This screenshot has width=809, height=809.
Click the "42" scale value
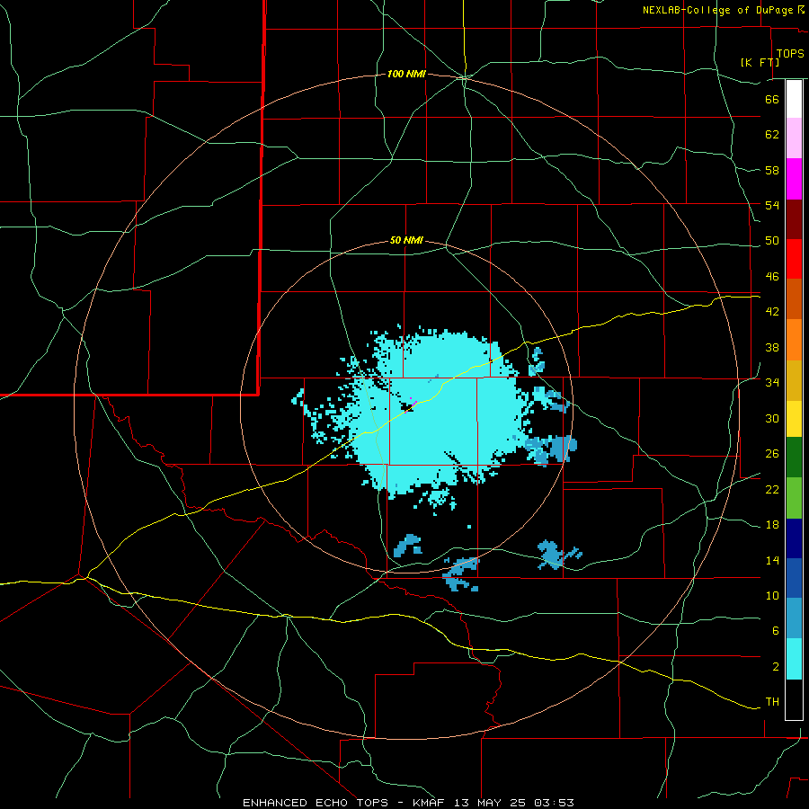[x=772, y=312]
